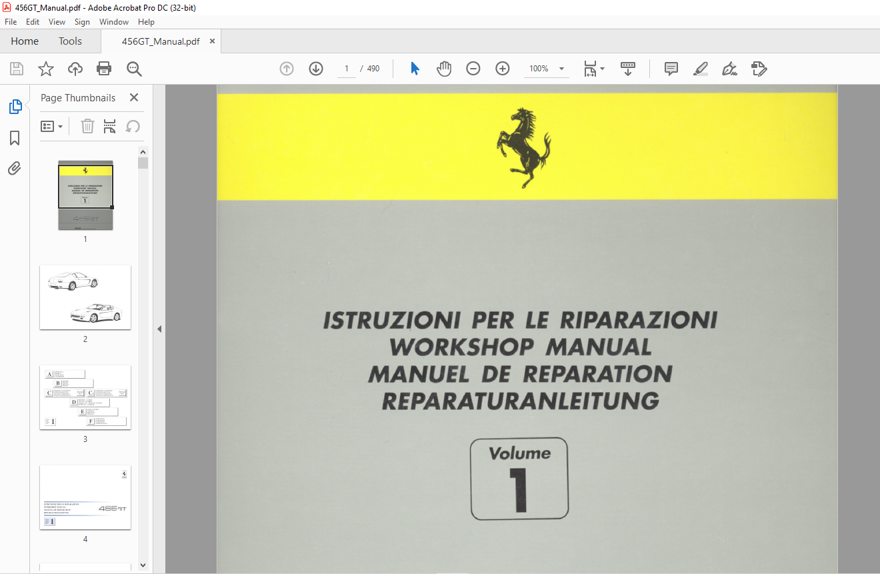The image size is (880, 574).
Task: Select the 456GT_Manual.pdf document tab
Action: (161, 41)
